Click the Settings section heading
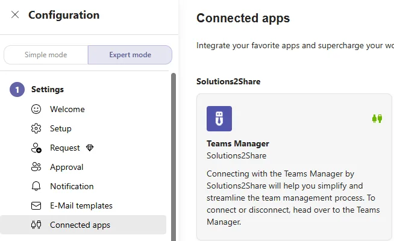This screenshot has width=394, height=241. pyautogui.click(x=48, y=89)
